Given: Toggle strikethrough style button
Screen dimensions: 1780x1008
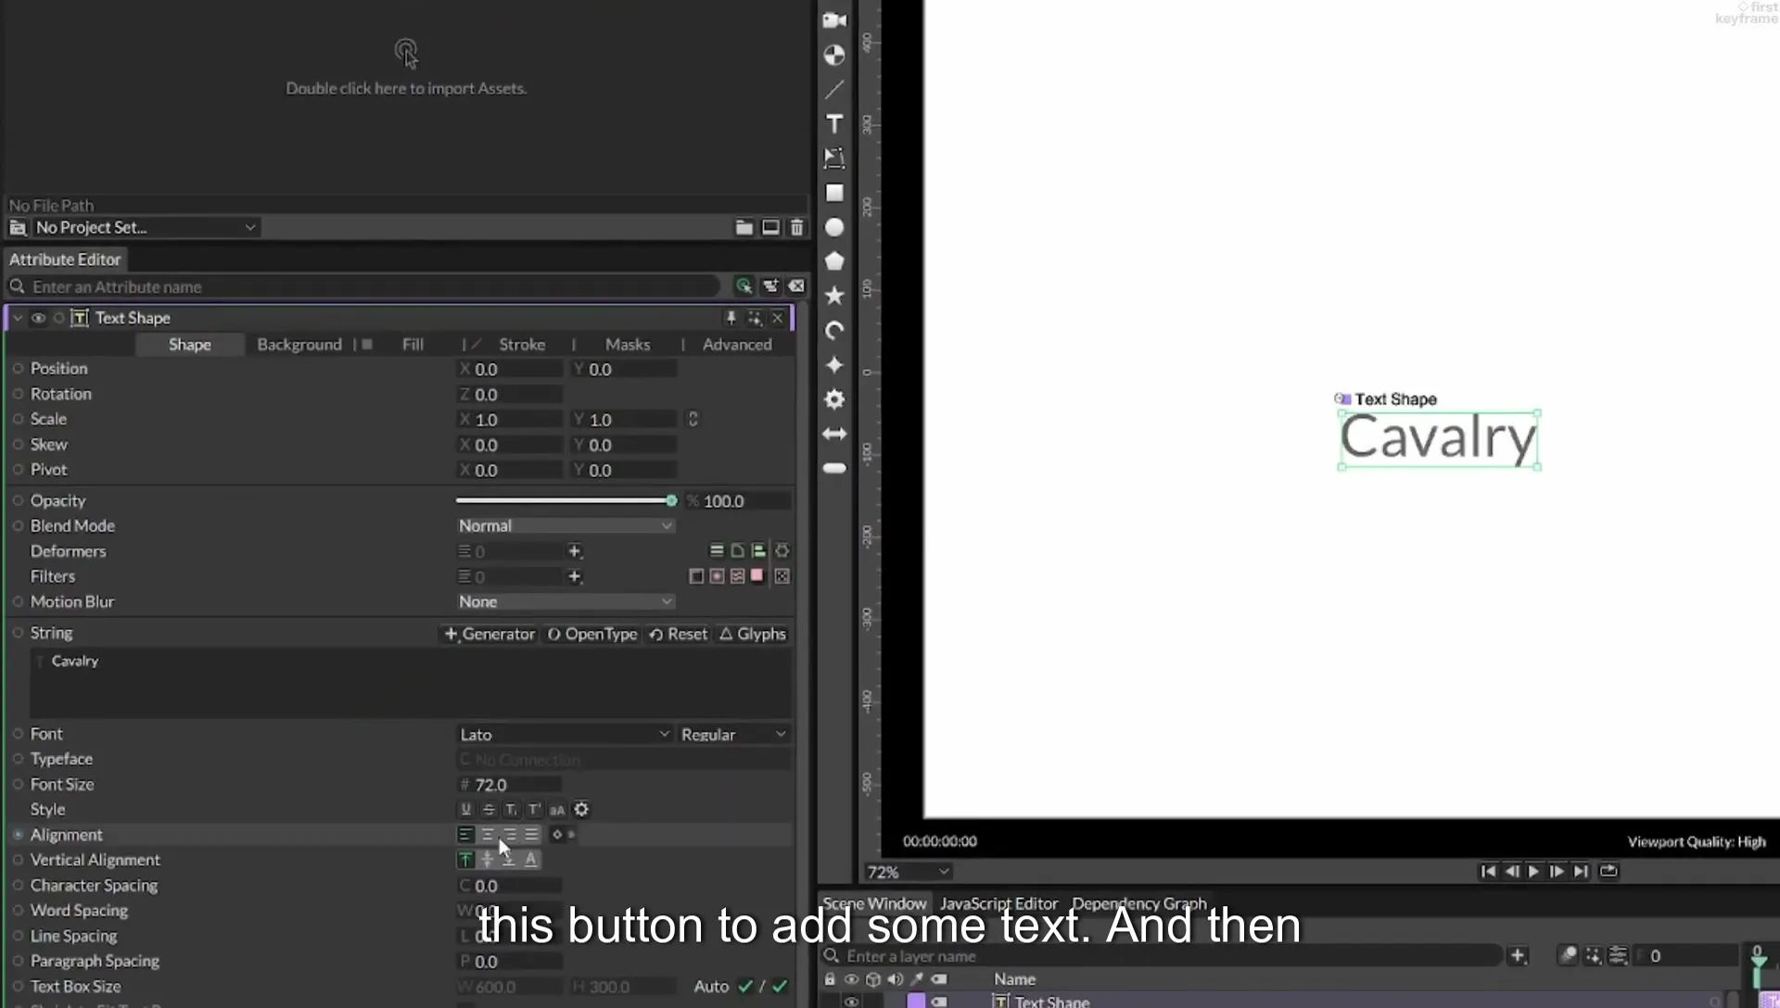Looking at the screenshot, I should click(x=489, y=810).
